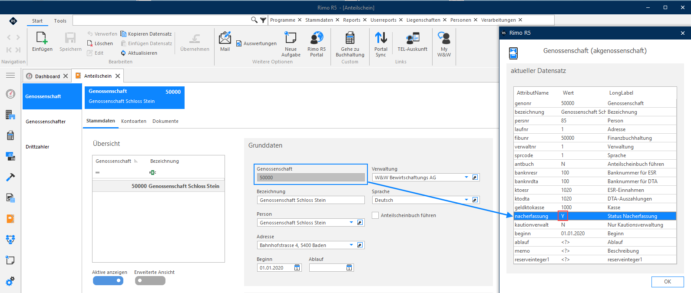This screenshot has width=691, height=293.
Task: Open TEL-Auskunft link
Action: click(x=413, y=42)
